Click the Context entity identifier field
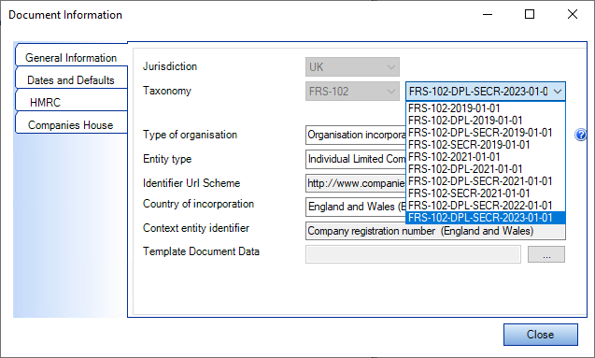Viewport: 595px width, 358px height. (x=435, y=232)
